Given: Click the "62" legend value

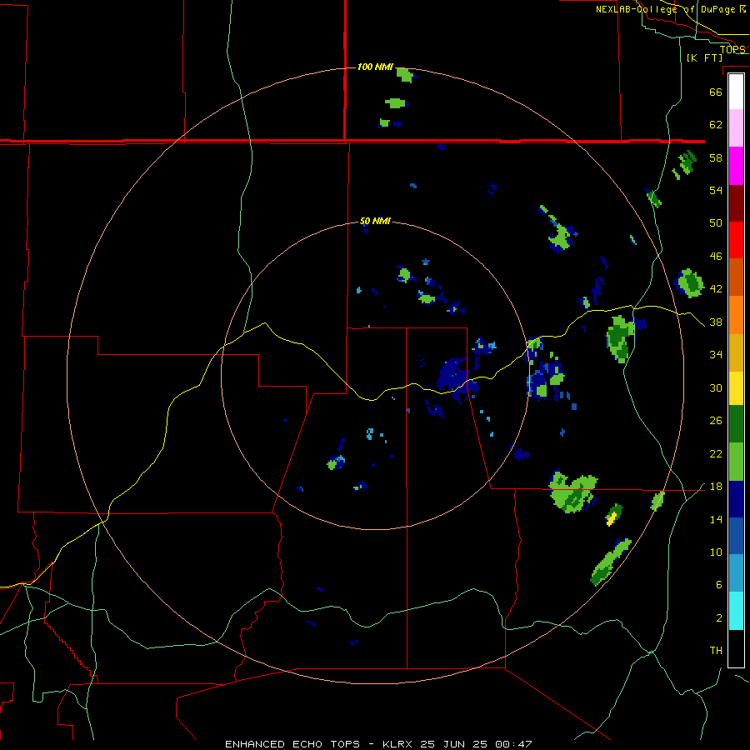Looking at the screenshot, I should coord(716,125).
